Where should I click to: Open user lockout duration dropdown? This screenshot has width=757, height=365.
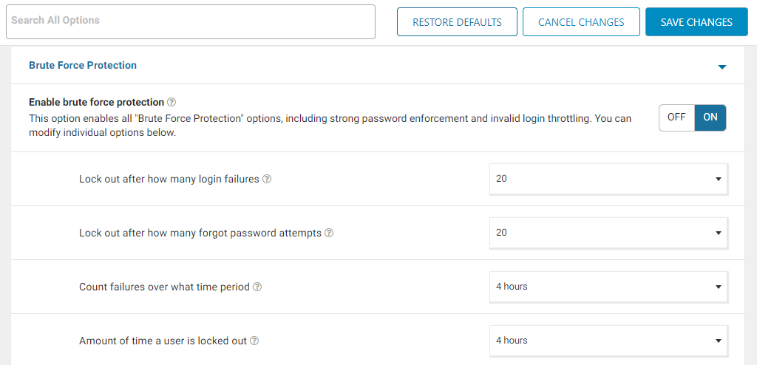[x=608, y=341]
